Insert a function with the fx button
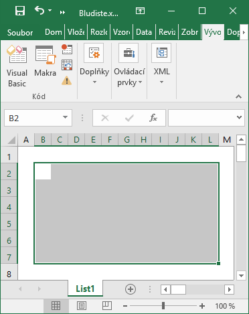Image resolution: width=249 pixels, height=314 pixels. (x=153, y=118)
